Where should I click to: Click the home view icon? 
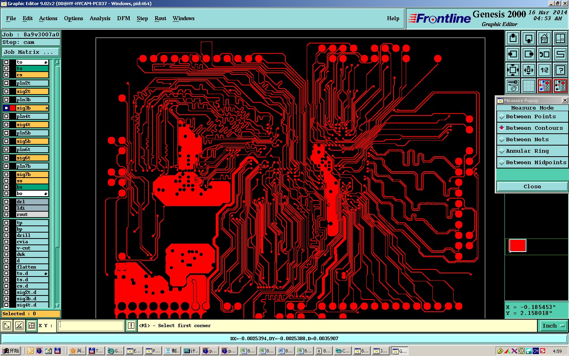545,38
